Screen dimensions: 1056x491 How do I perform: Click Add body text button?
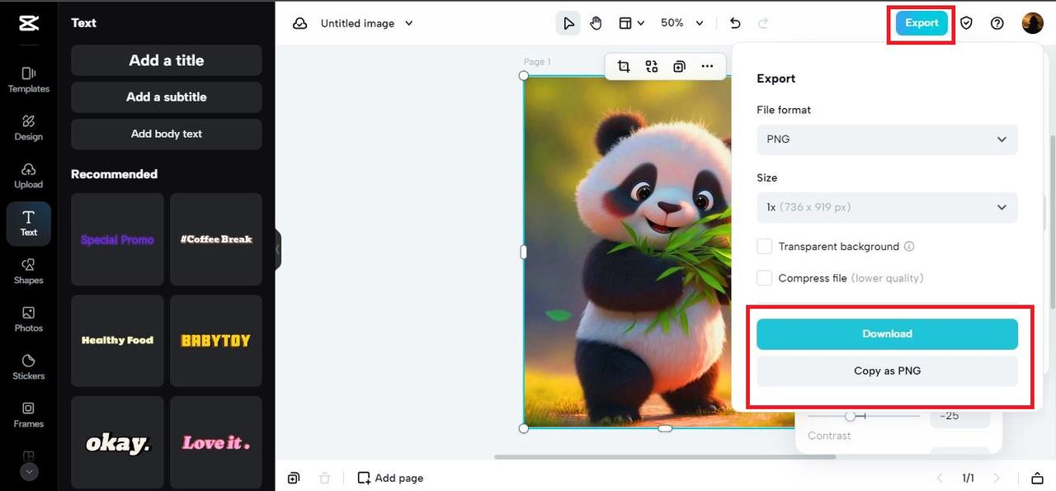click(167, 134)
